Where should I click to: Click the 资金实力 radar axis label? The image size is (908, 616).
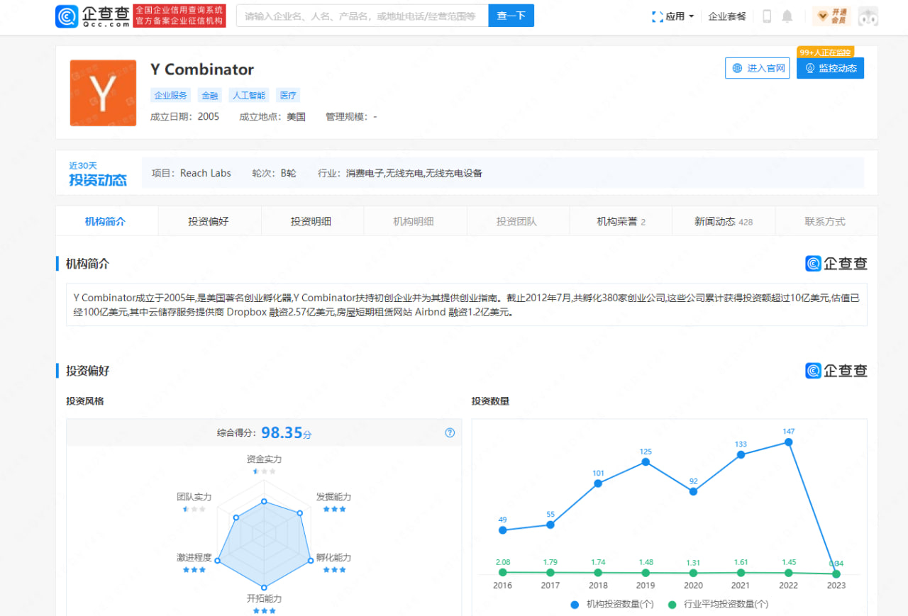pos(264,459)
